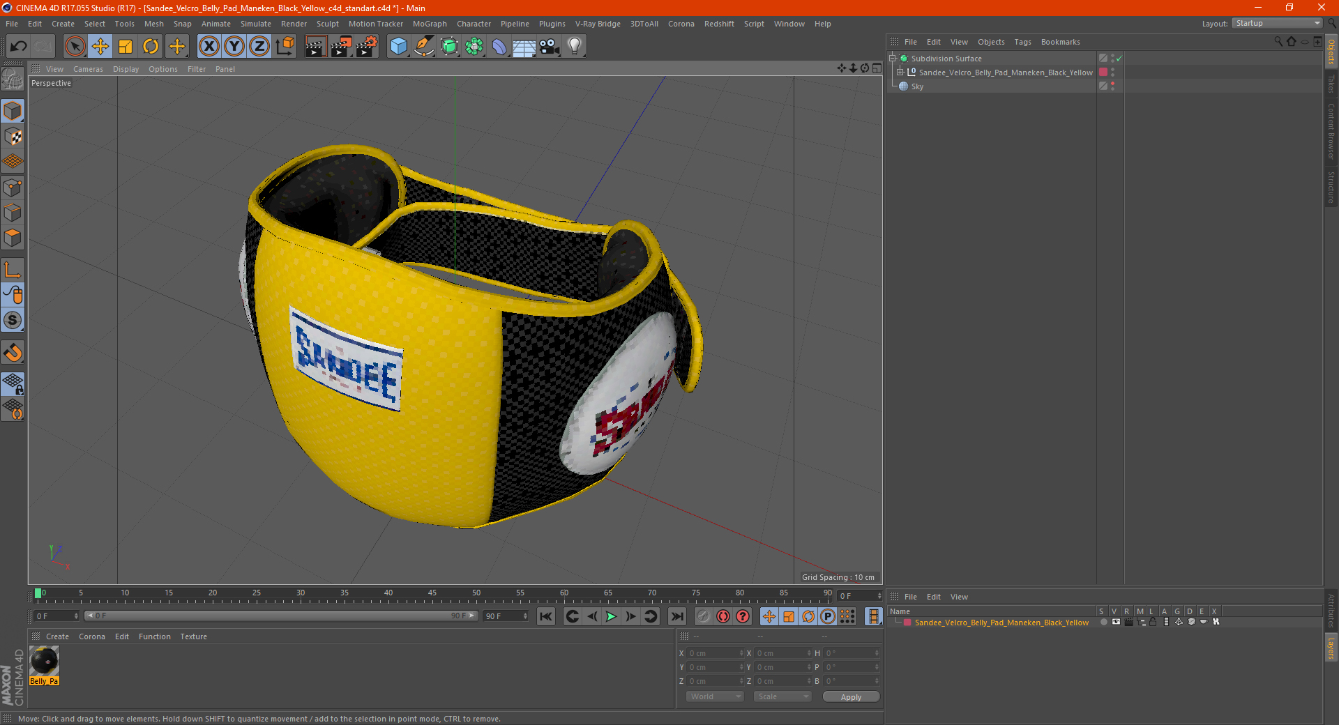
Task: Toggle the coordinate system icon
Action: [285, 47]
